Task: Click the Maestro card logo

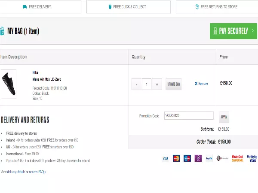Action: point(187,158)
